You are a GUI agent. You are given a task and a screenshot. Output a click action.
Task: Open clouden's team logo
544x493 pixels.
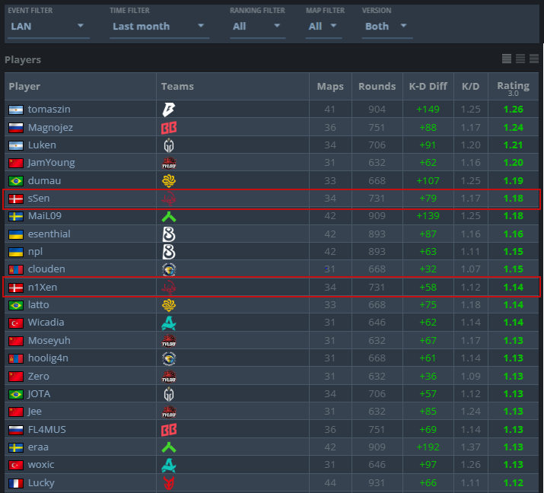169,269
